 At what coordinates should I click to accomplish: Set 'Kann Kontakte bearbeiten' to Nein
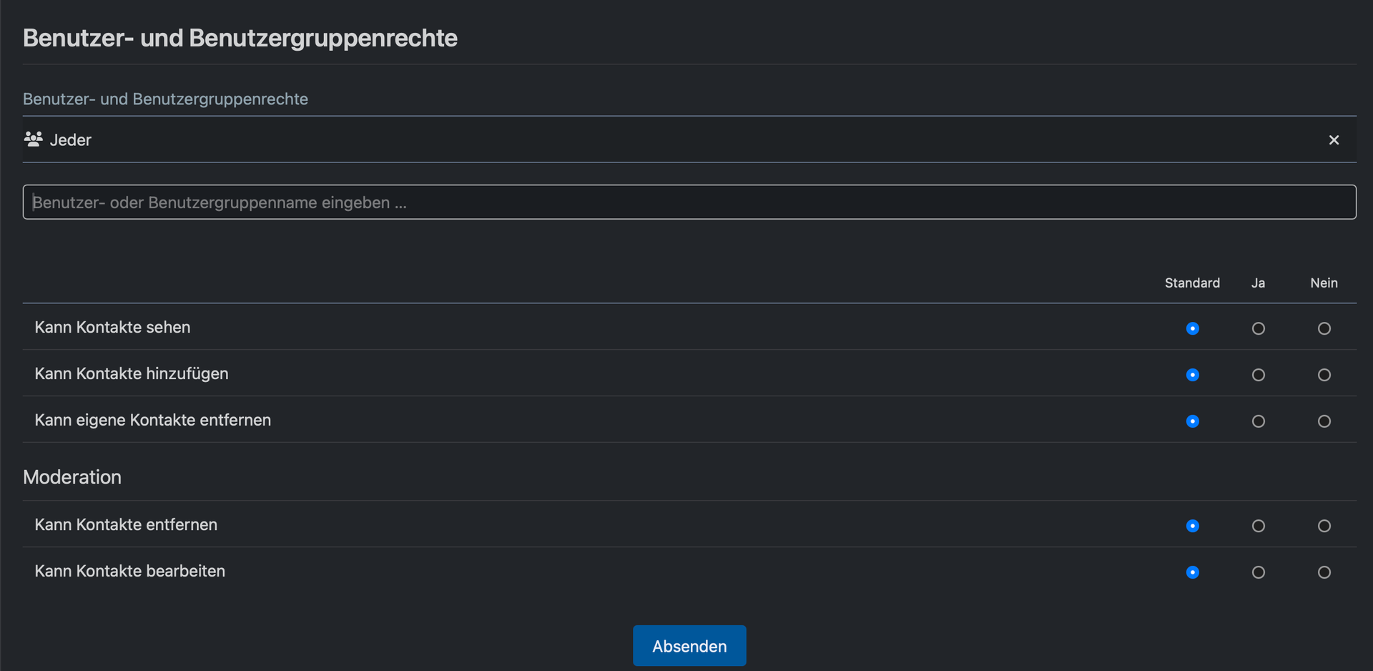pyautogui.click(x=1324, y=572)
